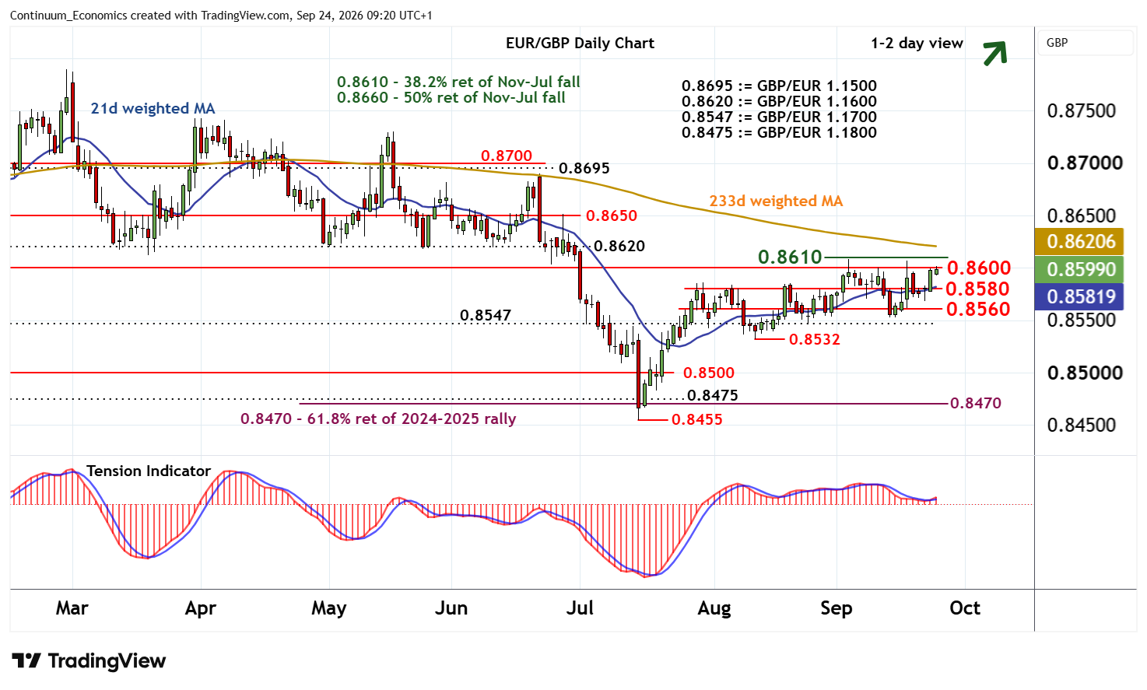The width and height of the screenshot is (1147, 690).
Task: Click the 0.8700 red resistance label
Action: [507, 156]
